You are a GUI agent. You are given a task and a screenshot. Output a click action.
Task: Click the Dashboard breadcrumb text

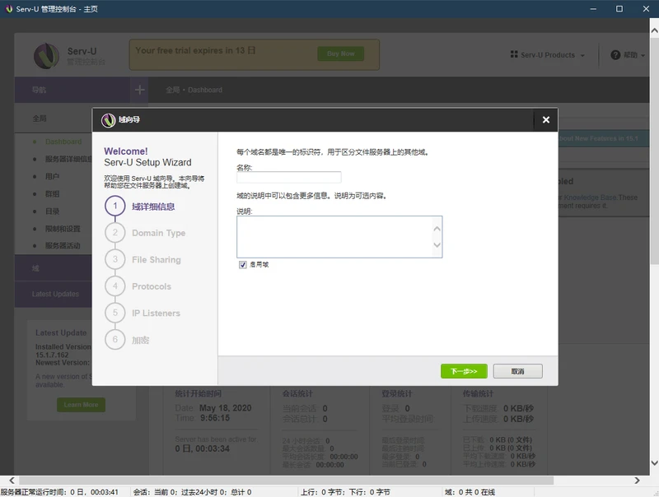pos(205,90)
